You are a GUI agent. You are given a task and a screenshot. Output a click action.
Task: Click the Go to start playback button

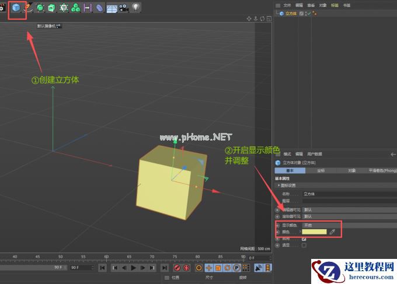102,268
